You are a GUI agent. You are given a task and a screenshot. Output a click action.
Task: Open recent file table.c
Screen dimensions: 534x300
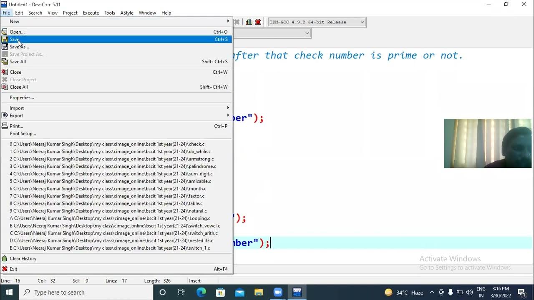(116, 203)
